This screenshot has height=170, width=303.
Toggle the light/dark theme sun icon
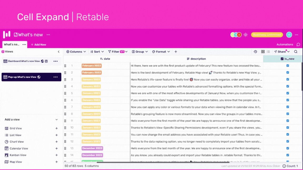pyautogui.click(x=246, y=35)
